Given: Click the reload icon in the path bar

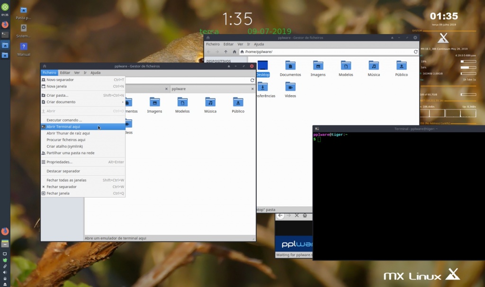Looking at the screenshot, I should (415, 52).
